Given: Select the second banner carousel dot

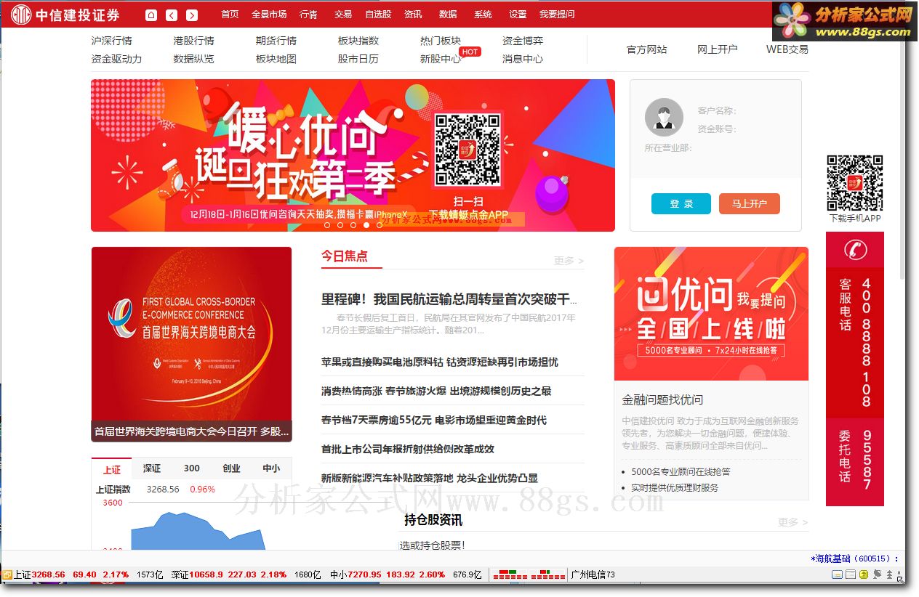Looking at the screenshot, I should (340, 225).
